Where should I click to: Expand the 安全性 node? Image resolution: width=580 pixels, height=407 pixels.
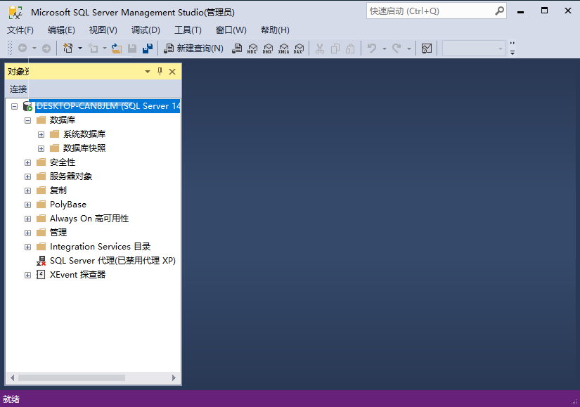click(x=27, y=163)
